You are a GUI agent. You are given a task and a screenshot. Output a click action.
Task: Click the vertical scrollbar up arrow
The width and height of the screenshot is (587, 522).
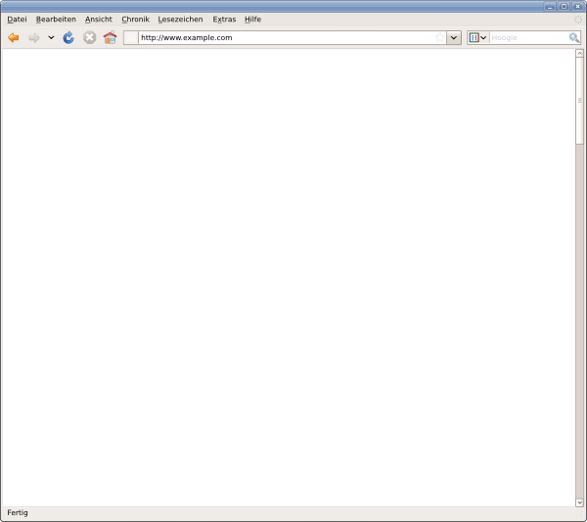point(579,54)
